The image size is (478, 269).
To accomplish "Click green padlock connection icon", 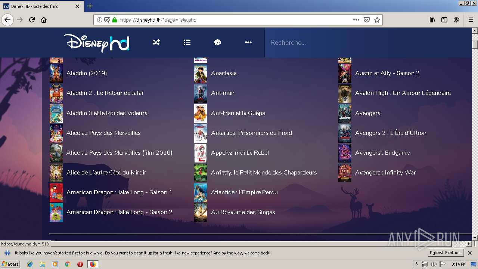I will click(115, 20).
